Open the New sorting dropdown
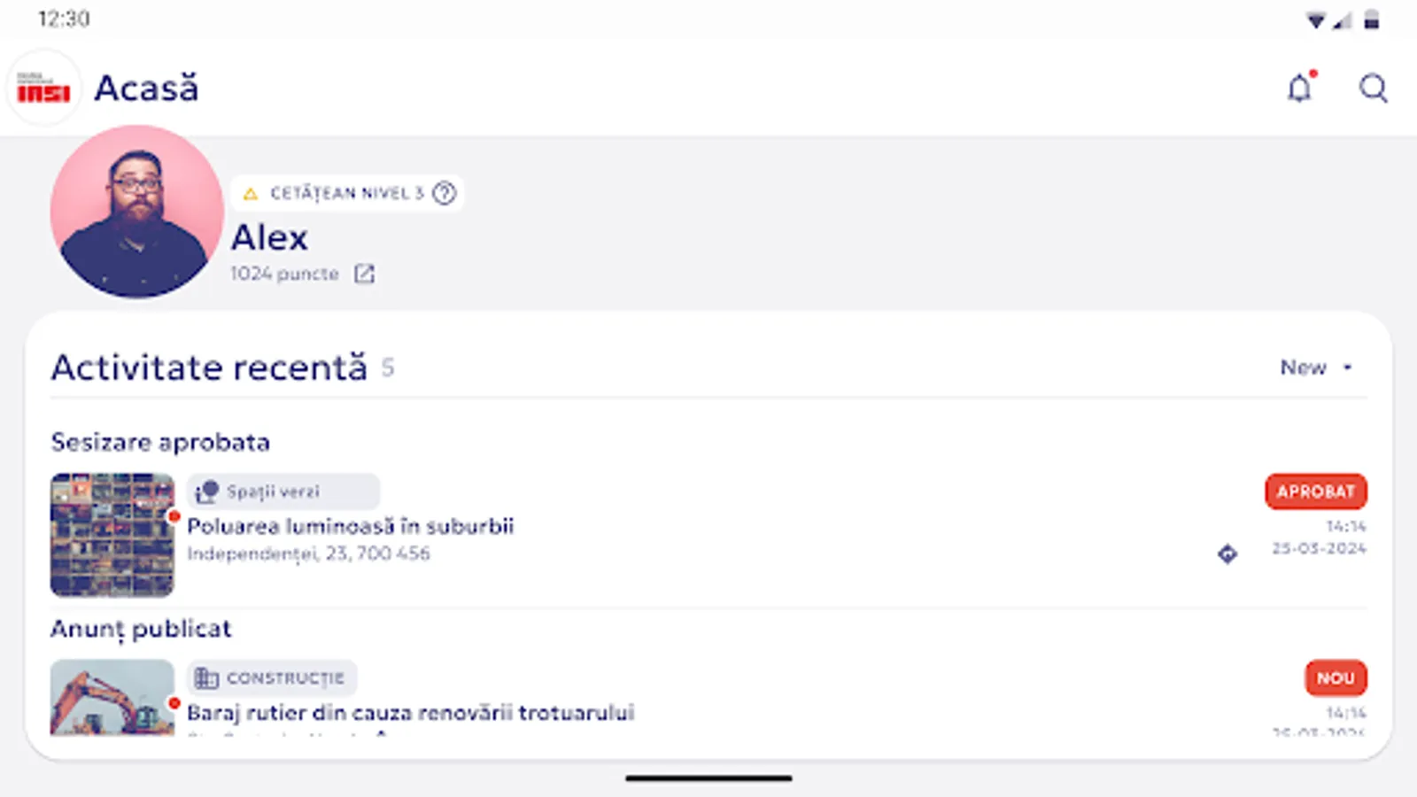This screenshot has width=1417, height=797. coord(1316,367)
